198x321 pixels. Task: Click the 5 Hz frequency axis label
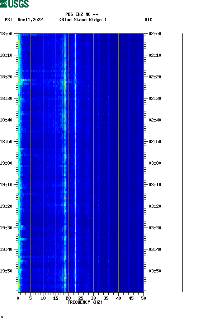(30, 298)
